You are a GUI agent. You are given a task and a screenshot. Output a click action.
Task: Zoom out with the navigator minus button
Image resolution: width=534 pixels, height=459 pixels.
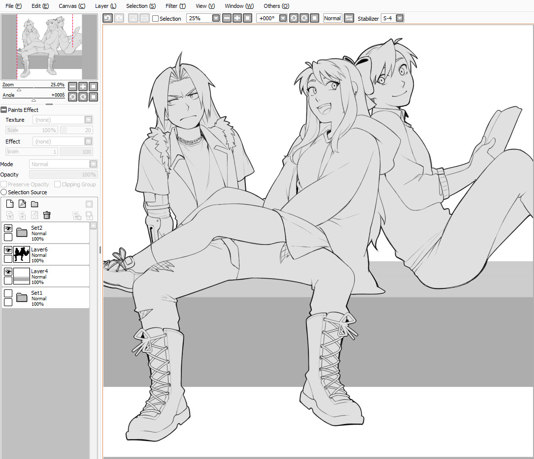point(72,87)
